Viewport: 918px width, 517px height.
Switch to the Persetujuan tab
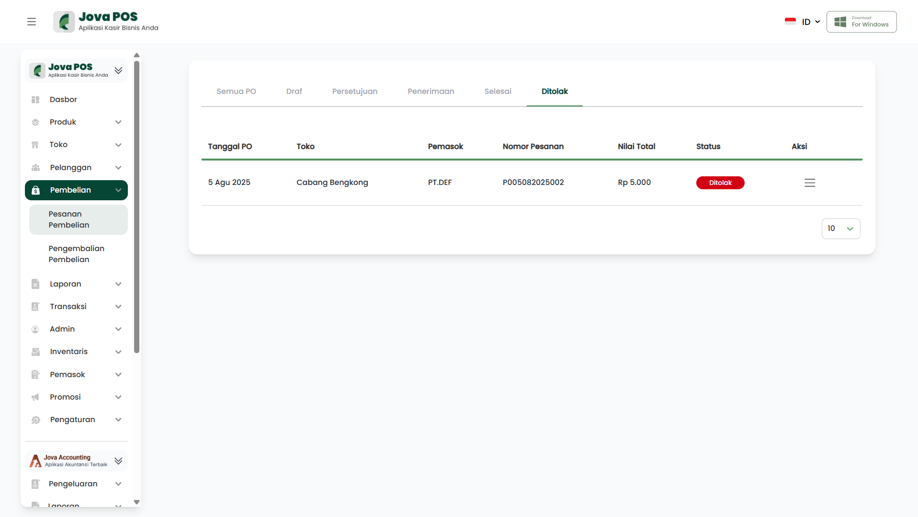click(x=354, y=92)
